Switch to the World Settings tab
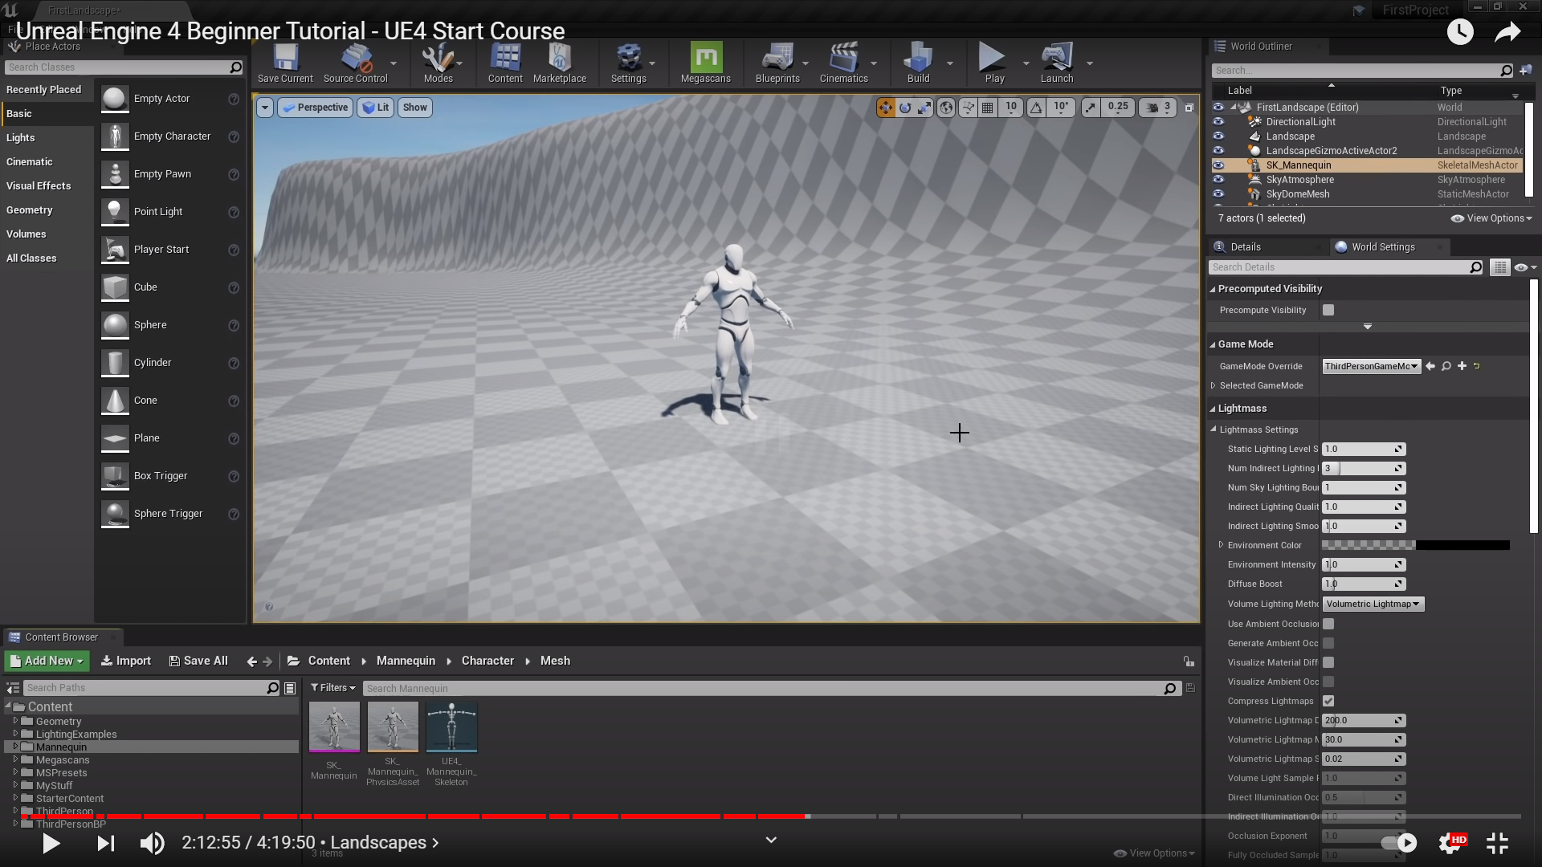1542x867 pixels. pyautogui.click(x=1383, y=247)
